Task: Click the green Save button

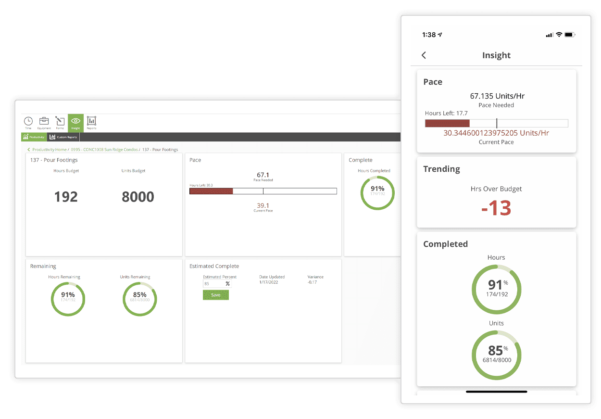Action: [216, 295]
